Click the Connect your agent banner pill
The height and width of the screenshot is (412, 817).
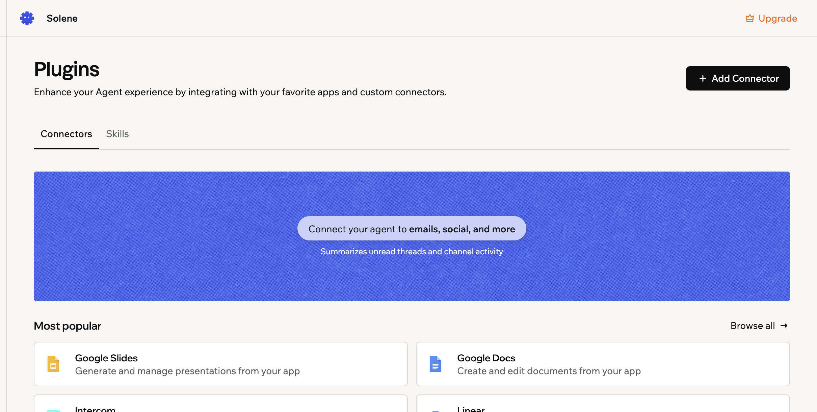[412, 229]
